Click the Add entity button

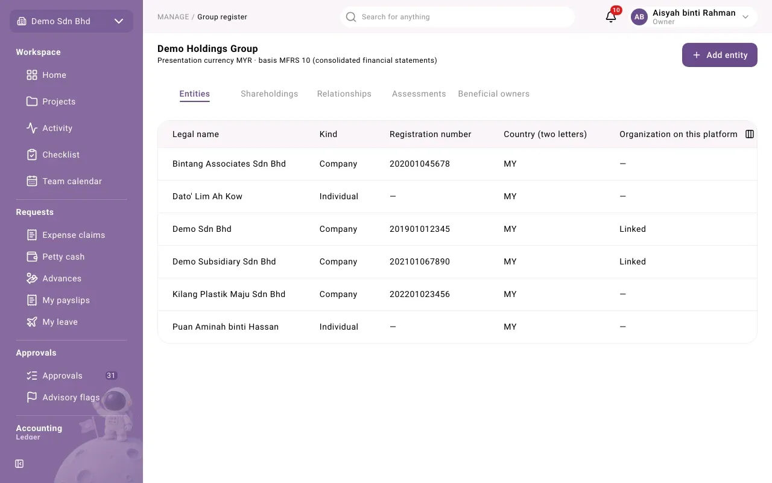(720, 55)
